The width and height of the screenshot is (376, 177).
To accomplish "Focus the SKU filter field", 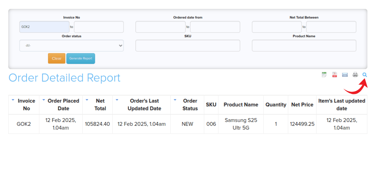I will (188, 45).
